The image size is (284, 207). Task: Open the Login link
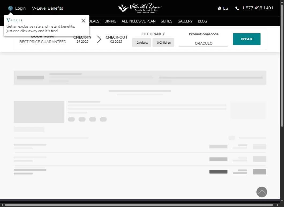(x=20, y=8)
